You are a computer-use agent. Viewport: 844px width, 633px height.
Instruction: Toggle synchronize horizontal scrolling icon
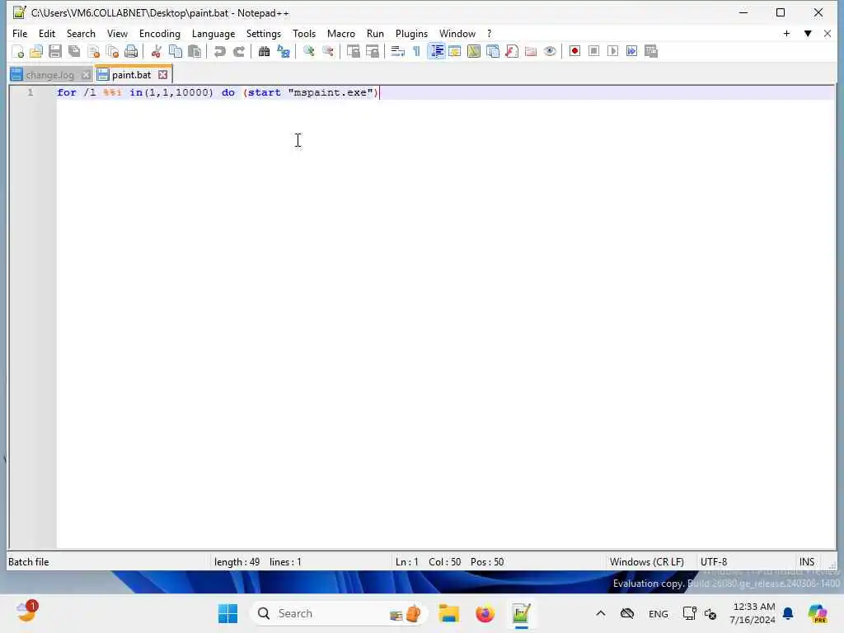[x=372, y=52]
